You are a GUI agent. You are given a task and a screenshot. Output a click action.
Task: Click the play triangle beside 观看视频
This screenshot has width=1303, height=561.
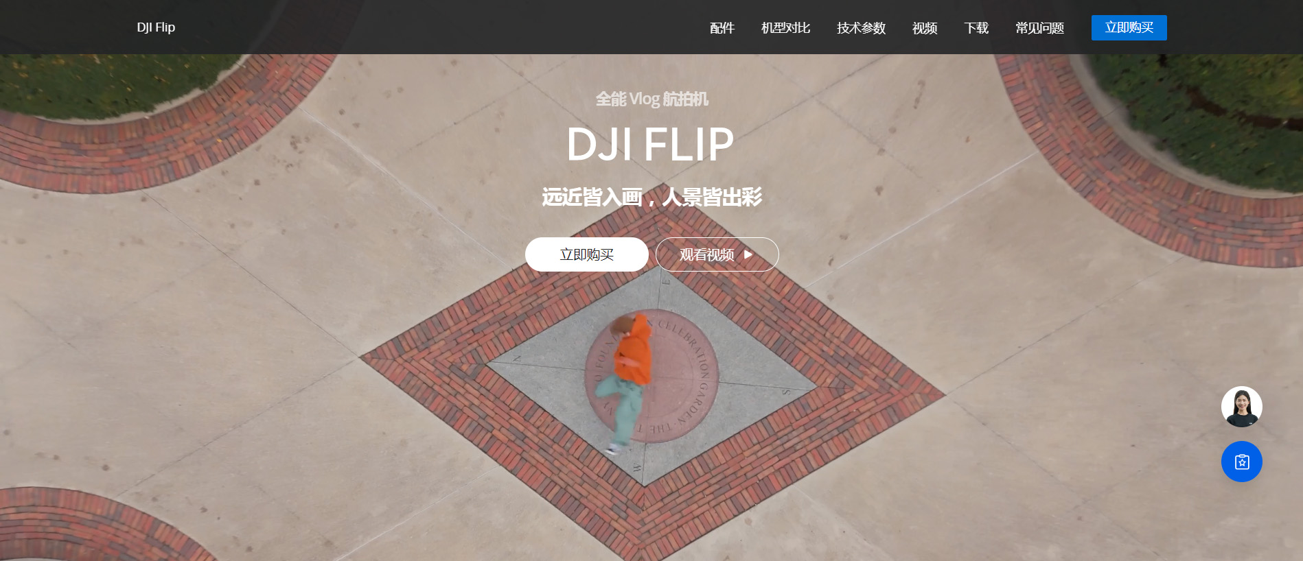(x=748, y=254)
